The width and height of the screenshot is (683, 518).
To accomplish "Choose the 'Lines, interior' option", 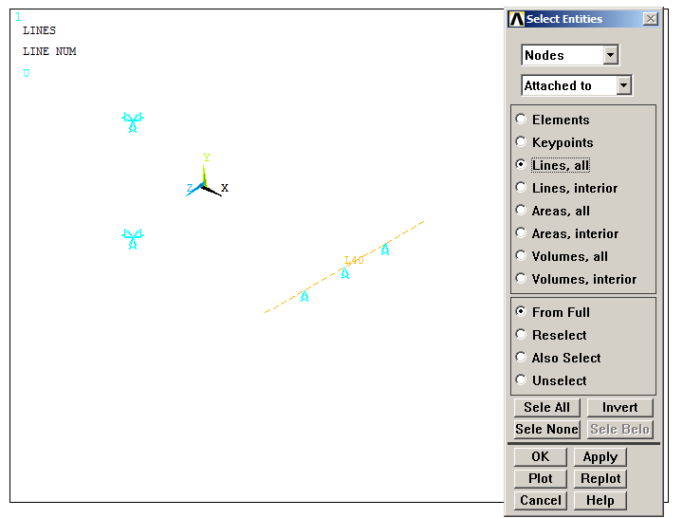I will 521,187.
